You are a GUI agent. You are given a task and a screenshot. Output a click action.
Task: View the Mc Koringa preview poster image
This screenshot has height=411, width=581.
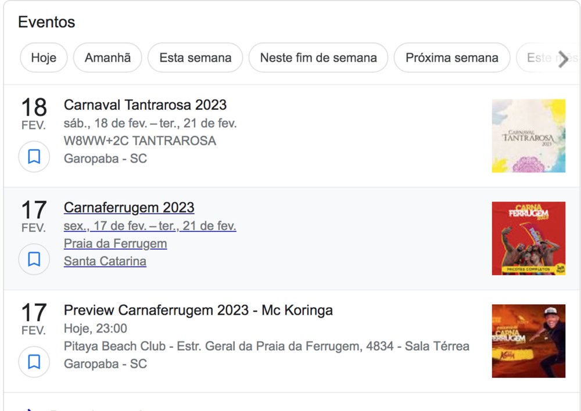pos(528,341)
